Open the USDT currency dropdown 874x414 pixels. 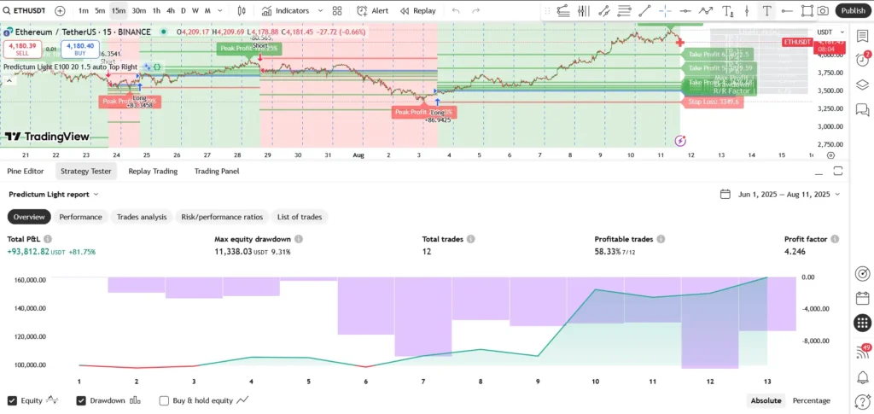click(x=830, y=32)
